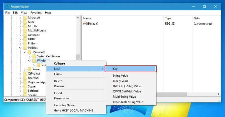
Task: Select Binary Value in submenu
Action: click(x=130, y=81)
